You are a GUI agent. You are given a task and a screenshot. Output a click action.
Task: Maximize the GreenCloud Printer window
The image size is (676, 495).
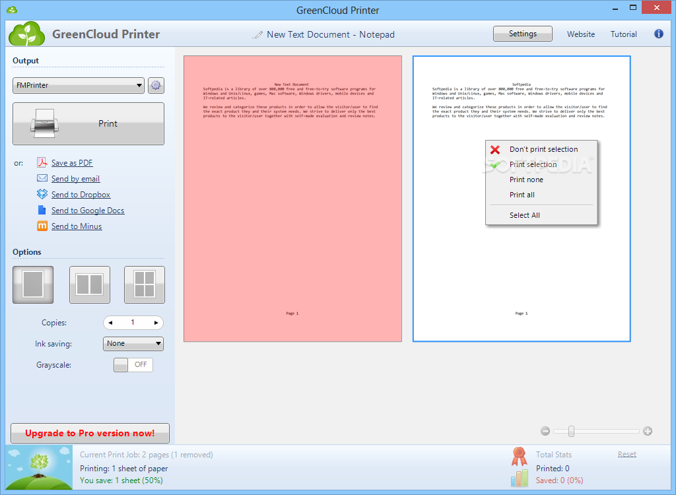pos(633,8)
